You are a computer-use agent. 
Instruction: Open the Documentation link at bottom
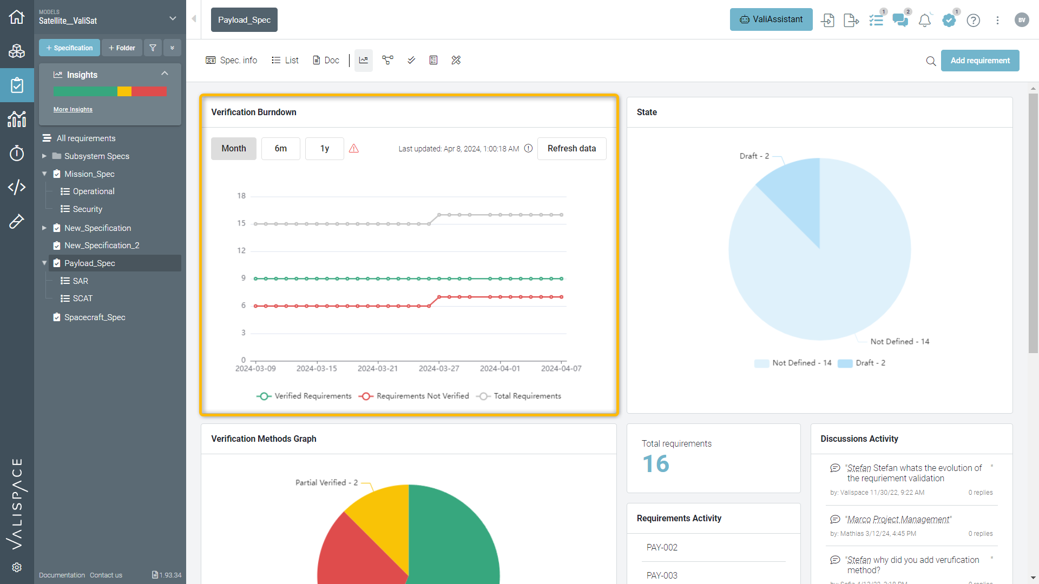pos(62,575)
